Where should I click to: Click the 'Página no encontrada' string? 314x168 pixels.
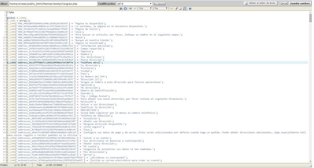tap(89, 43)
